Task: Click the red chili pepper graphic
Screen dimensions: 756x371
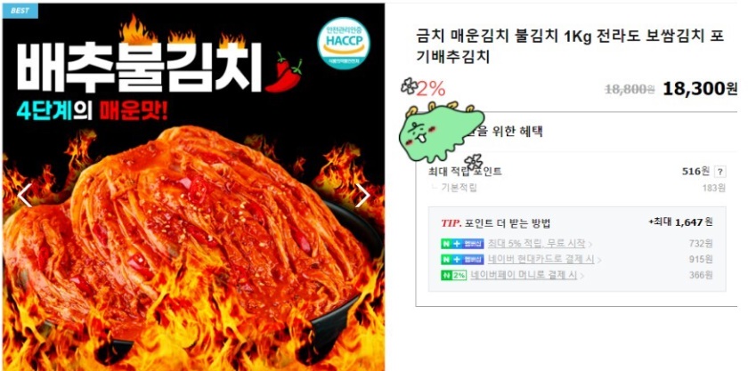Action: [283, 75]
